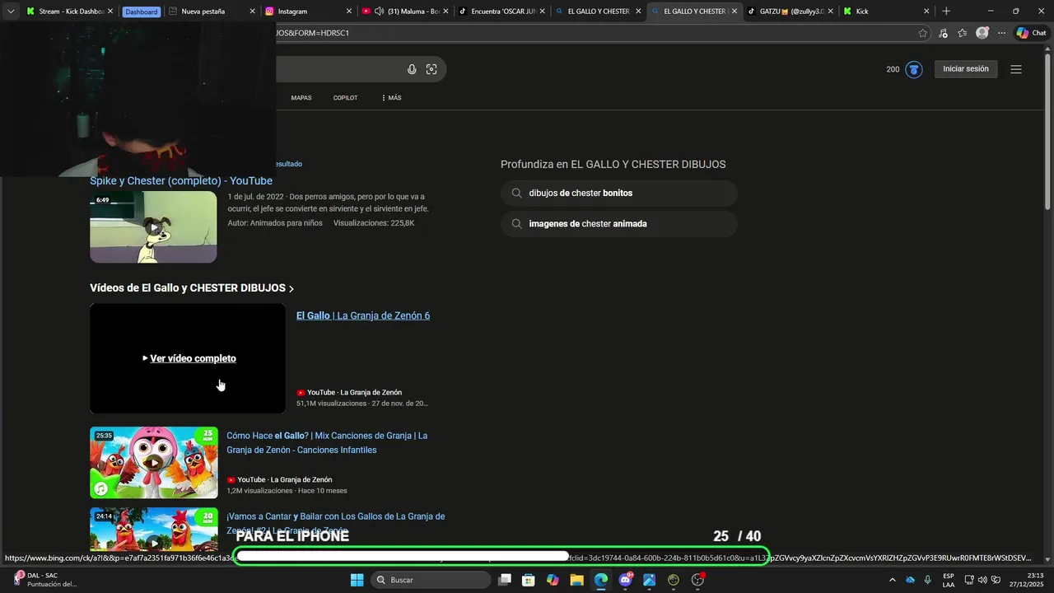Open the ESP LAA language switcher
Viewport: 1054px width, 593px height.
coord(949,580)
